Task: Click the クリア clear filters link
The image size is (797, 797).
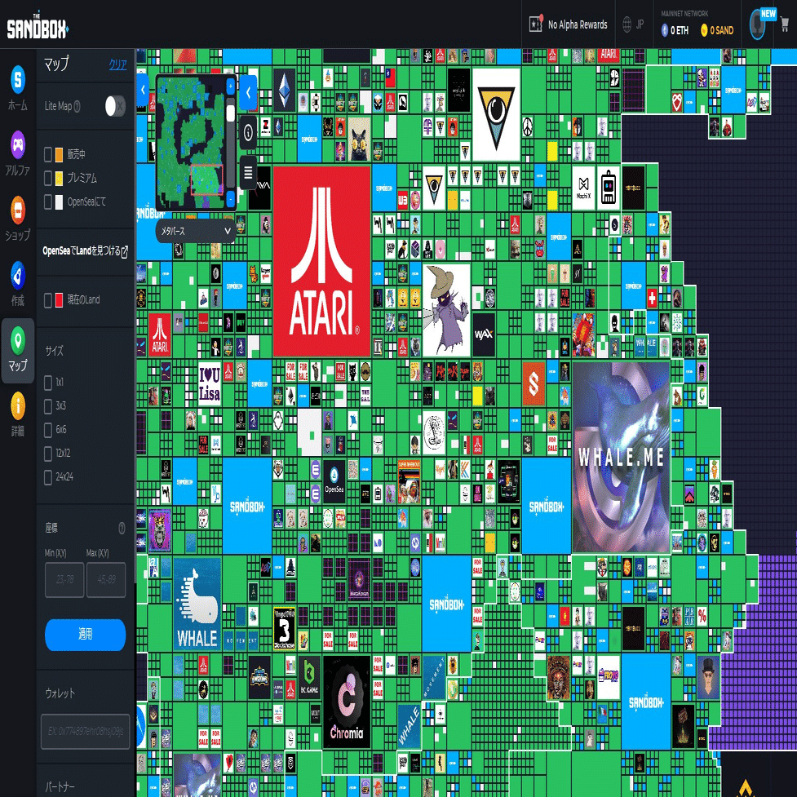Action: tap(117, 64)
